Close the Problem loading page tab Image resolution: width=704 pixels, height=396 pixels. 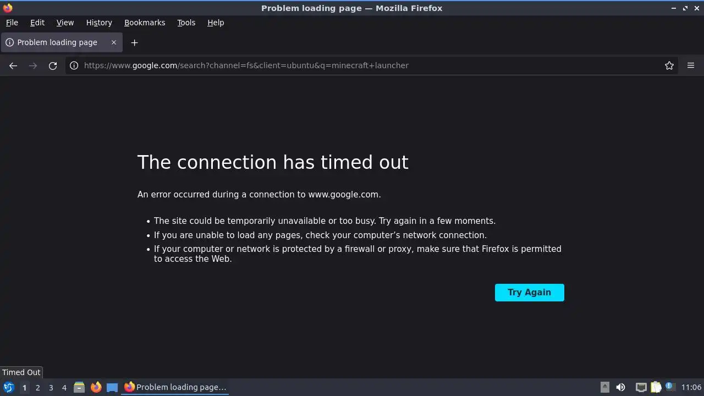point(114,42)
